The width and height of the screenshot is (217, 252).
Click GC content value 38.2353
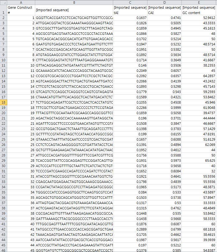coord(199,65)
